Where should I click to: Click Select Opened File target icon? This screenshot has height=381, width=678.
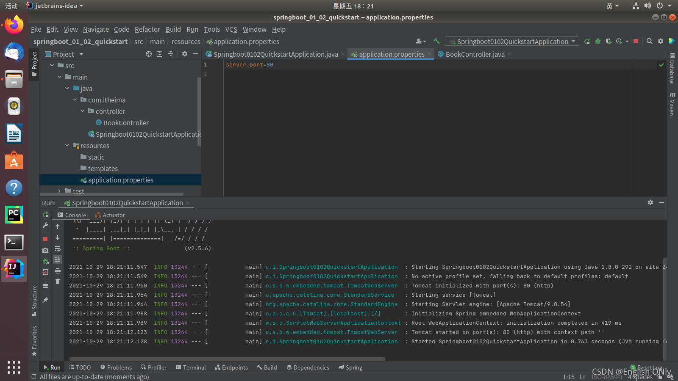click(149, 54)
